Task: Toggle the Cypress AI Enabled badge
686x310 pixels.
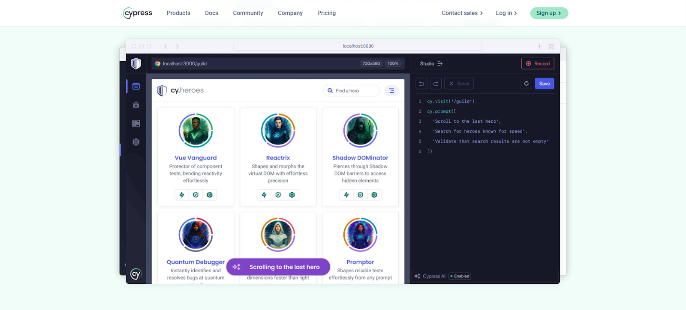Action: coord(460,276)
